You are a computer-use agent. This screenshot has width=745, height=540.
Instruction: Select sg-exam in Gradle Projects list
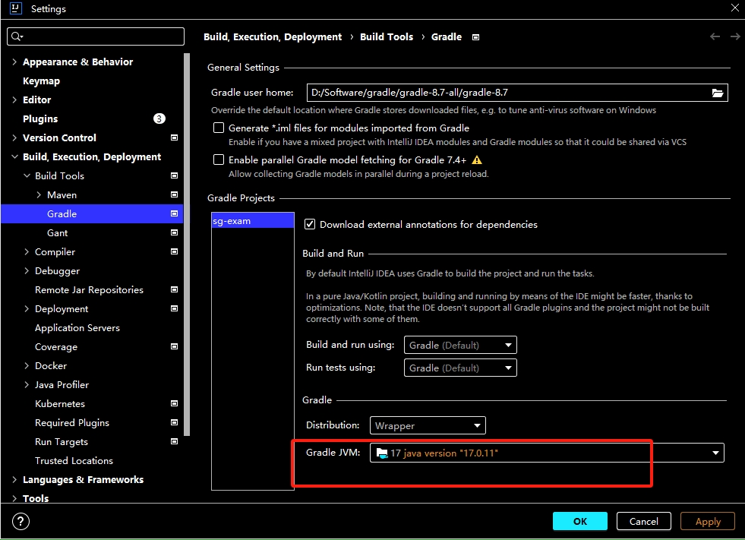point(253,220)
